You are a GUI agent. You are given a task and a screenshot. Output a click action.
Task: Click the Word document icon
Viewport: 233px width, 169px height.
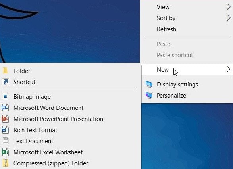coord(5,108)
